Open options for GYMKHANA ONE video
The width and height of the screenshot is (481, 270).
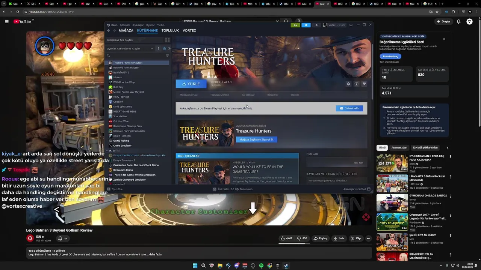click(450, 196)
